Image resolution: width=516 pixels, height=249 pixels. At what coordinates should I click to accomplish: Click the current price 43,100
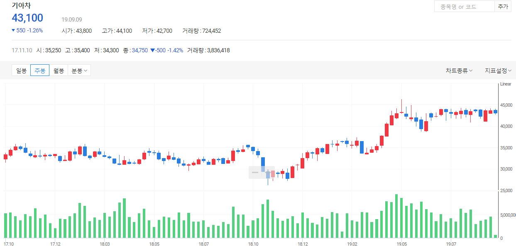[27, 18]
